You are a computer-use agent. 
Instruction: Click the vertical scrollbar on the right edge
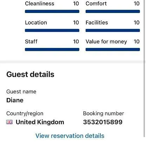click(145, 69)
